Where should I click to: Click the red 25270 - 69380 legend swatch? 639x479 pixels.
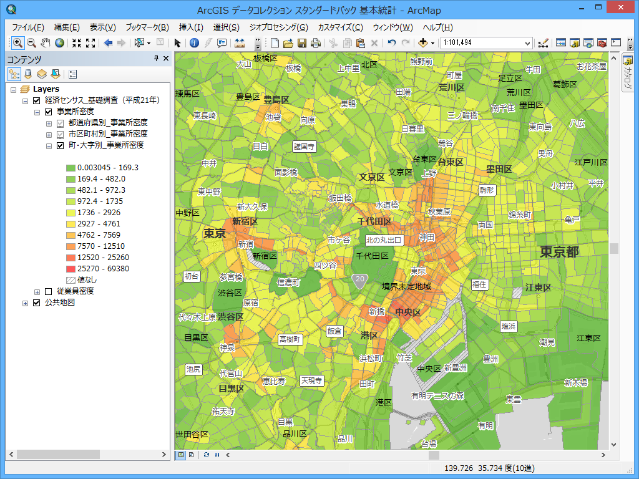pyautogui.click(x=71, y=269)
